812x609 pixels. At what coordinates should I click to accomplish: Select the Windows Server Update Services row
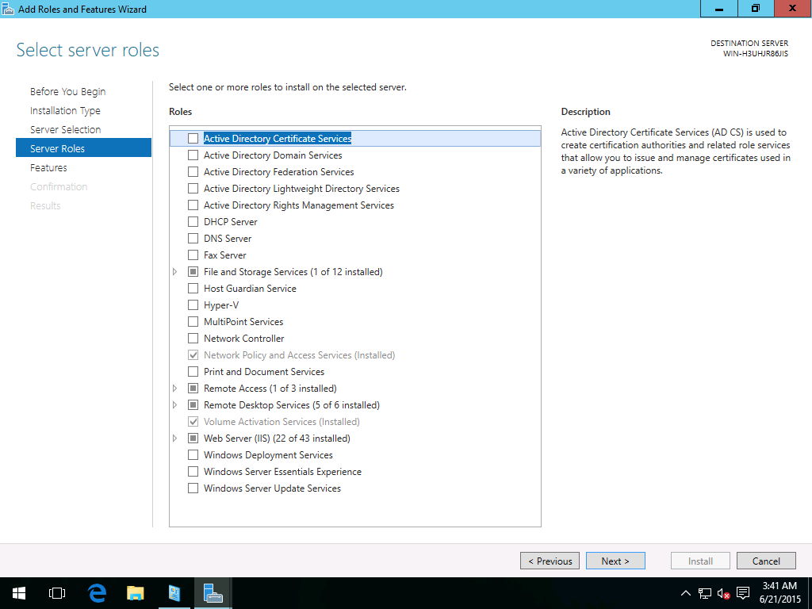(272, 488)
